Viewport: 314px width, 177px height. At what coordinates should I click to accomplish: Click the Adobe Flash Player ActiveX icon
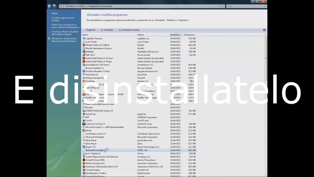pos(84,58)
